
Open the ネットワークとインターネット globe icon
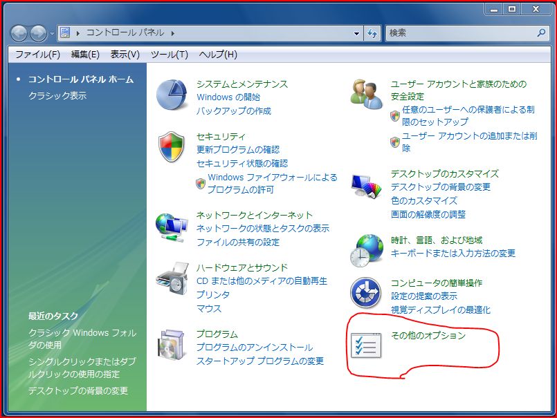point(172,227)
